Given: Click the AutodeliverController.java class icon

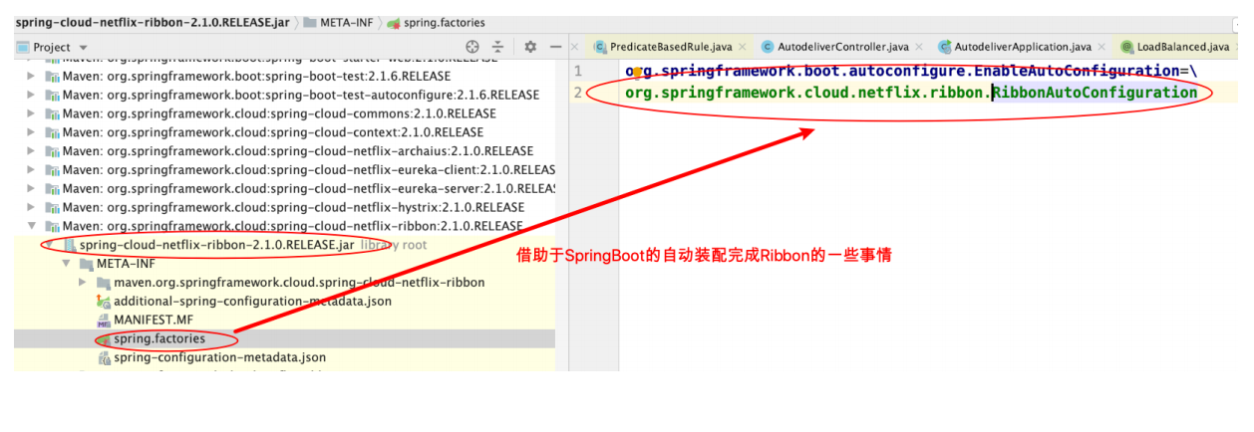Looking at the screenshot, I should [768, 47].
